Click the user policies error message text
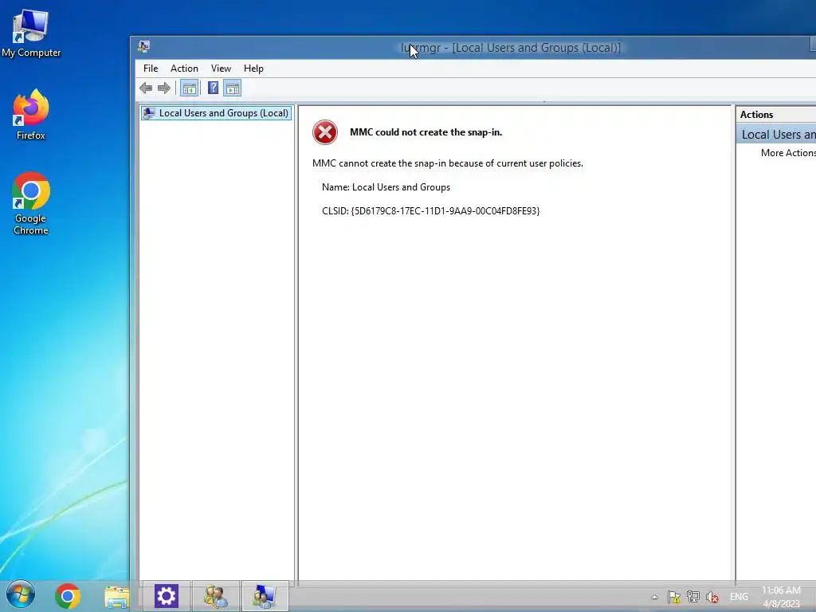Image resolution: width=816 pixels, height=612 pixels. tap(448, 163)
